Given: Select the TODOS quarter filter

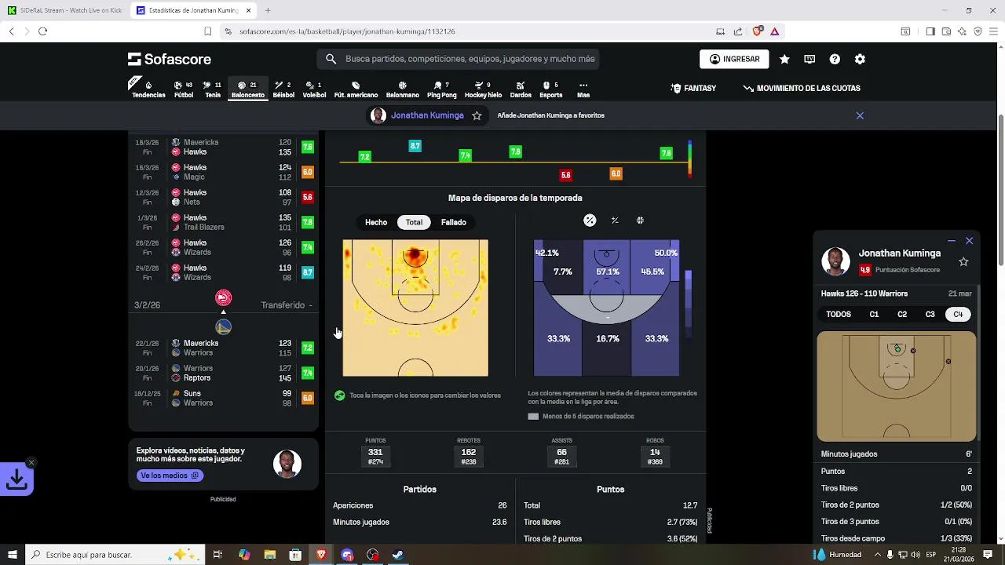Looking at the screenshot, I should pyautogui.click(x=839, y=314).
